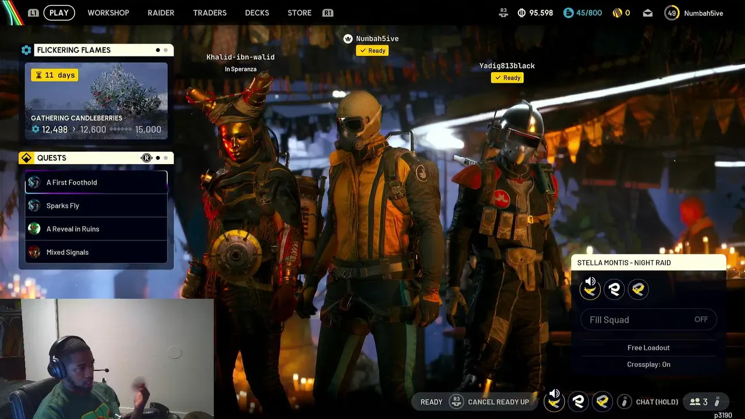The width and height of the screenshot is (745, 419).
Task: Click the Ready status label in bottom bar
Action: [431, 402]
